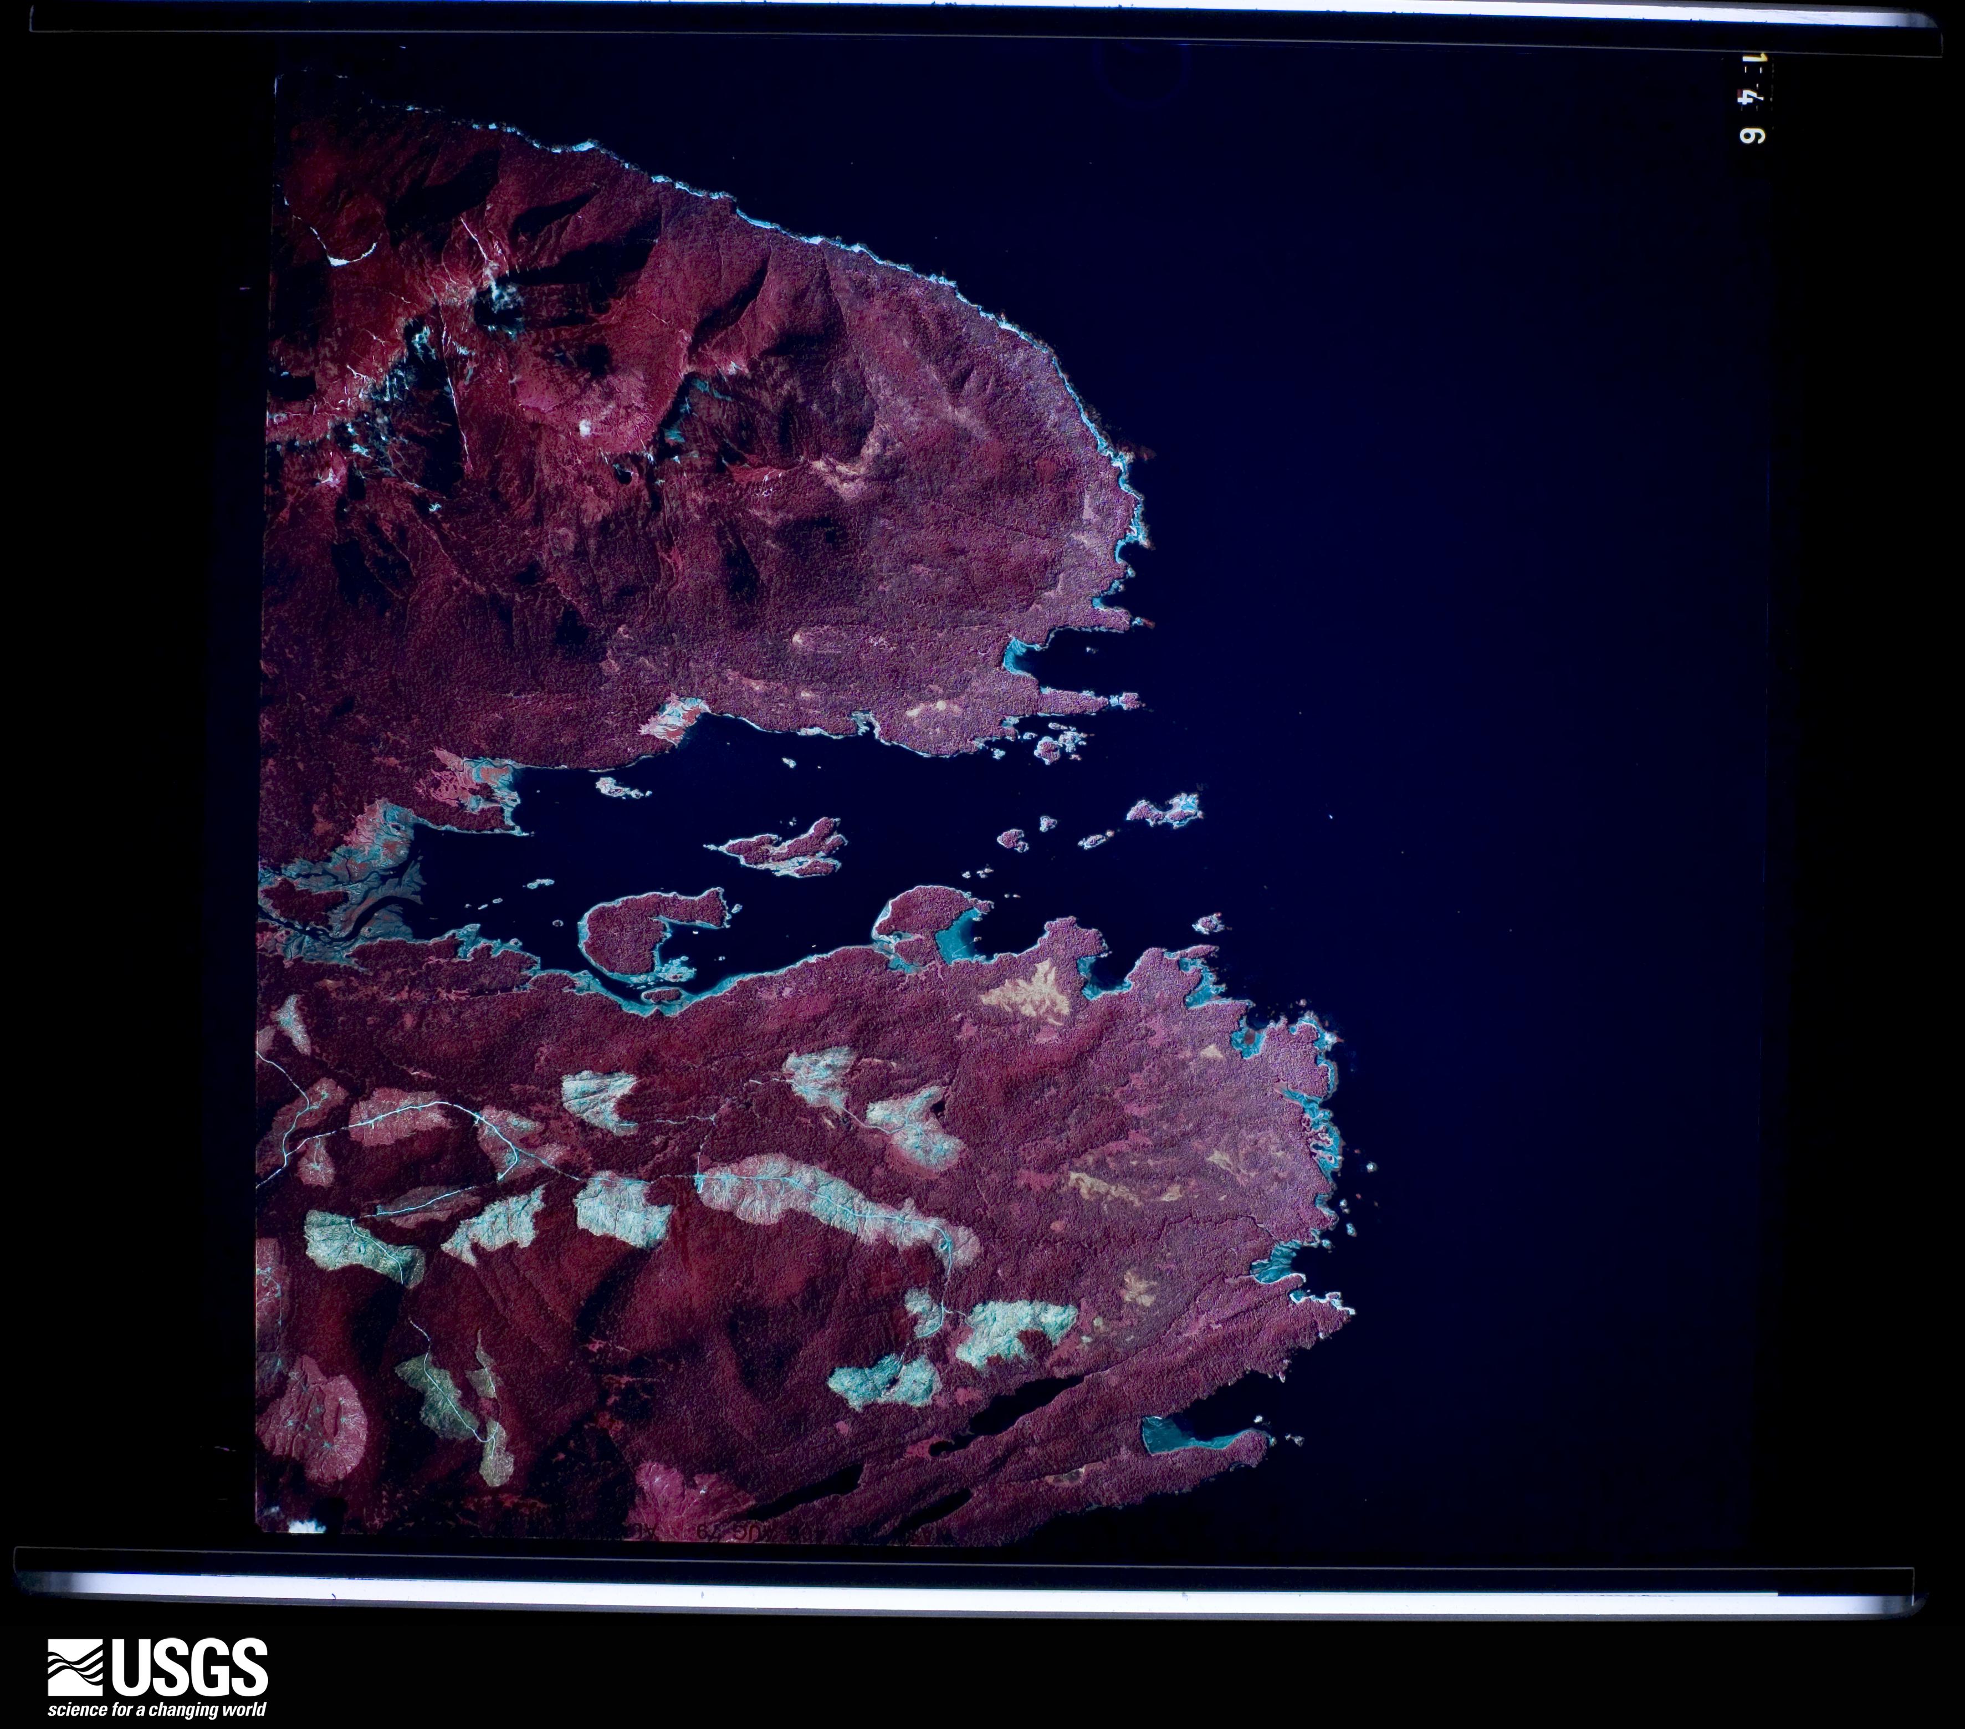1965x1729 pixels.
Task: Click the frame number '1 4 6' on film edge
Action: (1753, 97)
